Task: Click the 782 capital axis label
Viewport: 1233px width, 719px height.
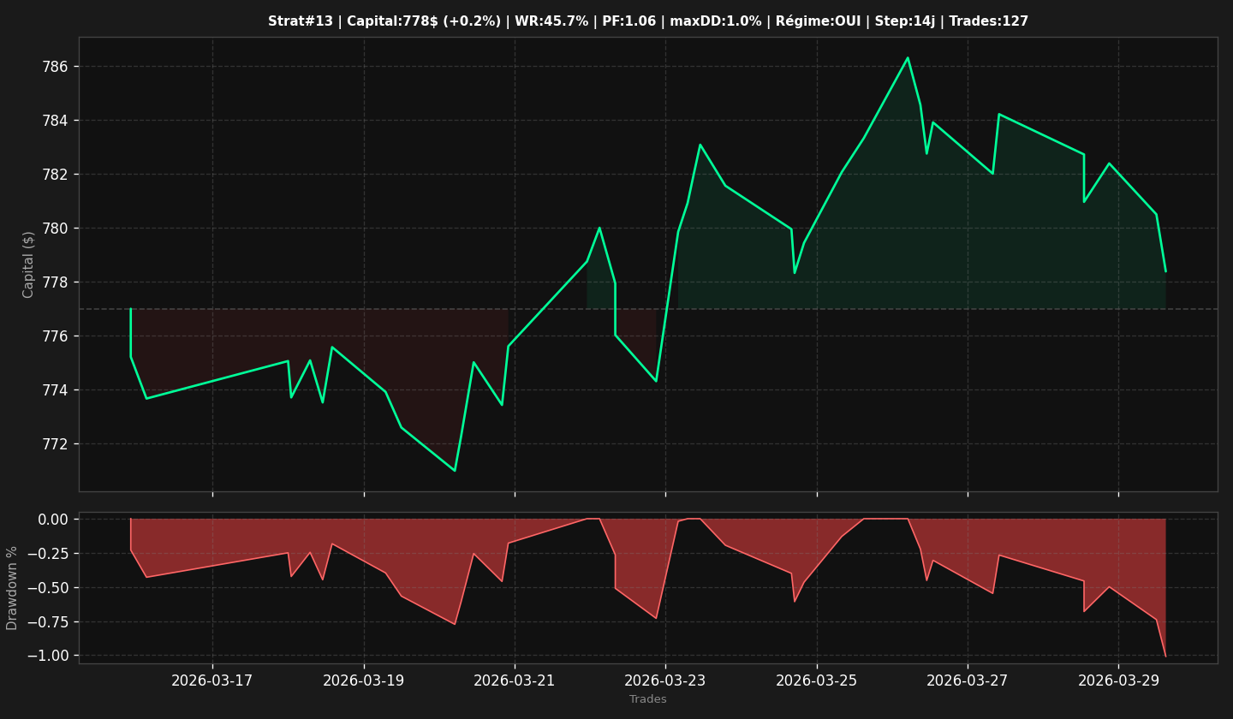Action: click(x=57, y=175)
